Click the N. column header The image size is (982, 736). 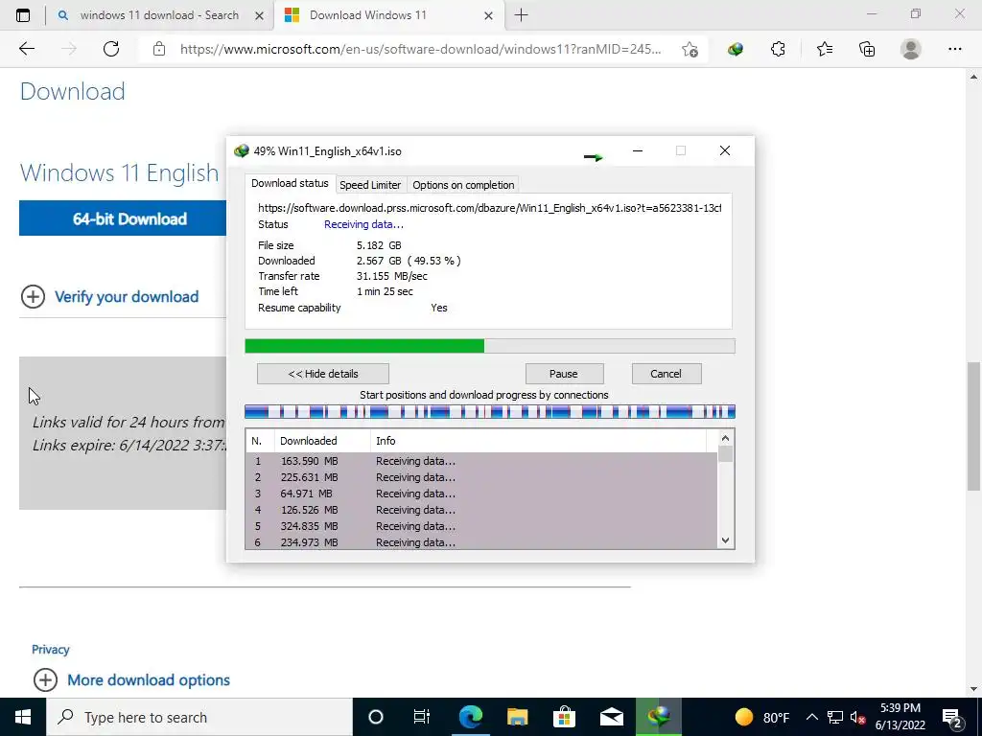click(260, 441)
